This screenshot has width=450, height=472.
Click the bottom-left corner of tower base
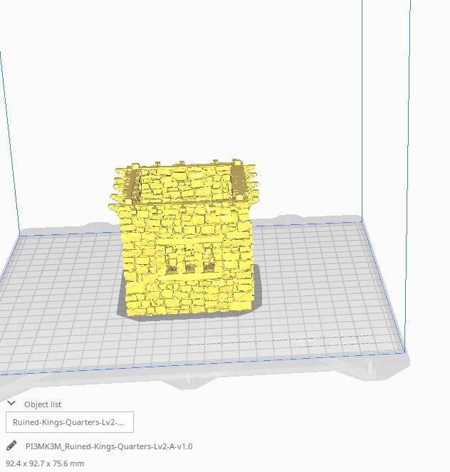(x=128, y=312)
